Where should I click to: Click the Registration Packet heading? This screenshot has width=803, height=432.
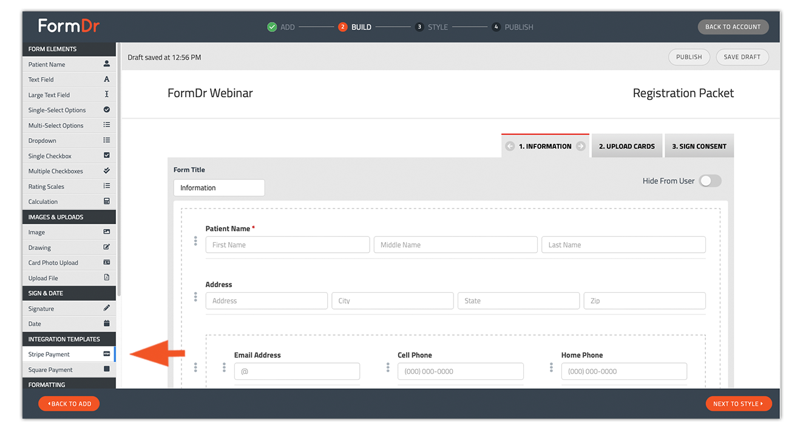[683, 93]
